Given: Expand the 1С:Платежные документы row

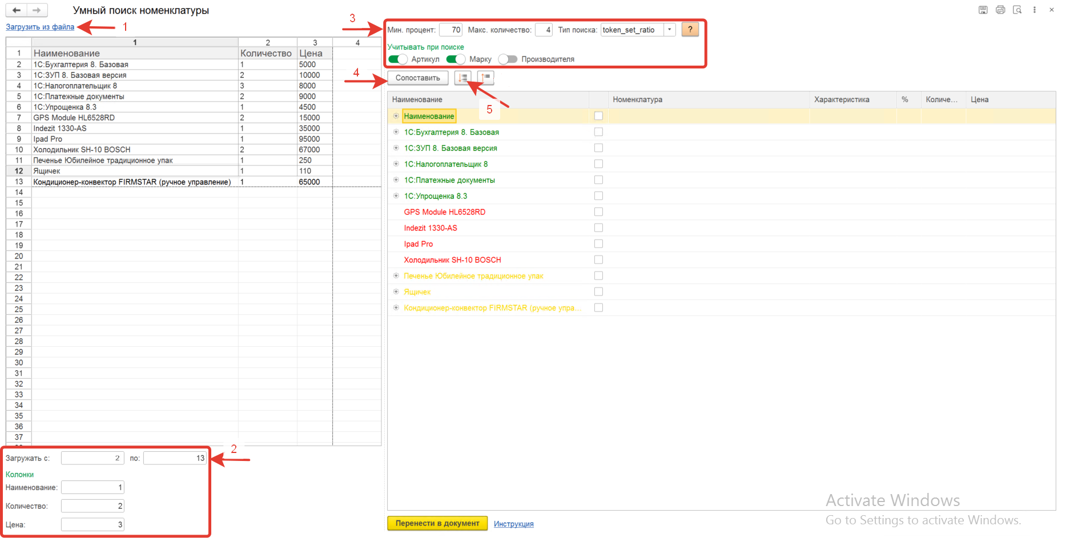Looking at the screenshot, I should click(396, 180).
